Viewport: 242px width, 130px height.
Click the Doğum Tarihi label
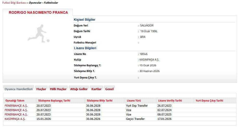(82, 31)
